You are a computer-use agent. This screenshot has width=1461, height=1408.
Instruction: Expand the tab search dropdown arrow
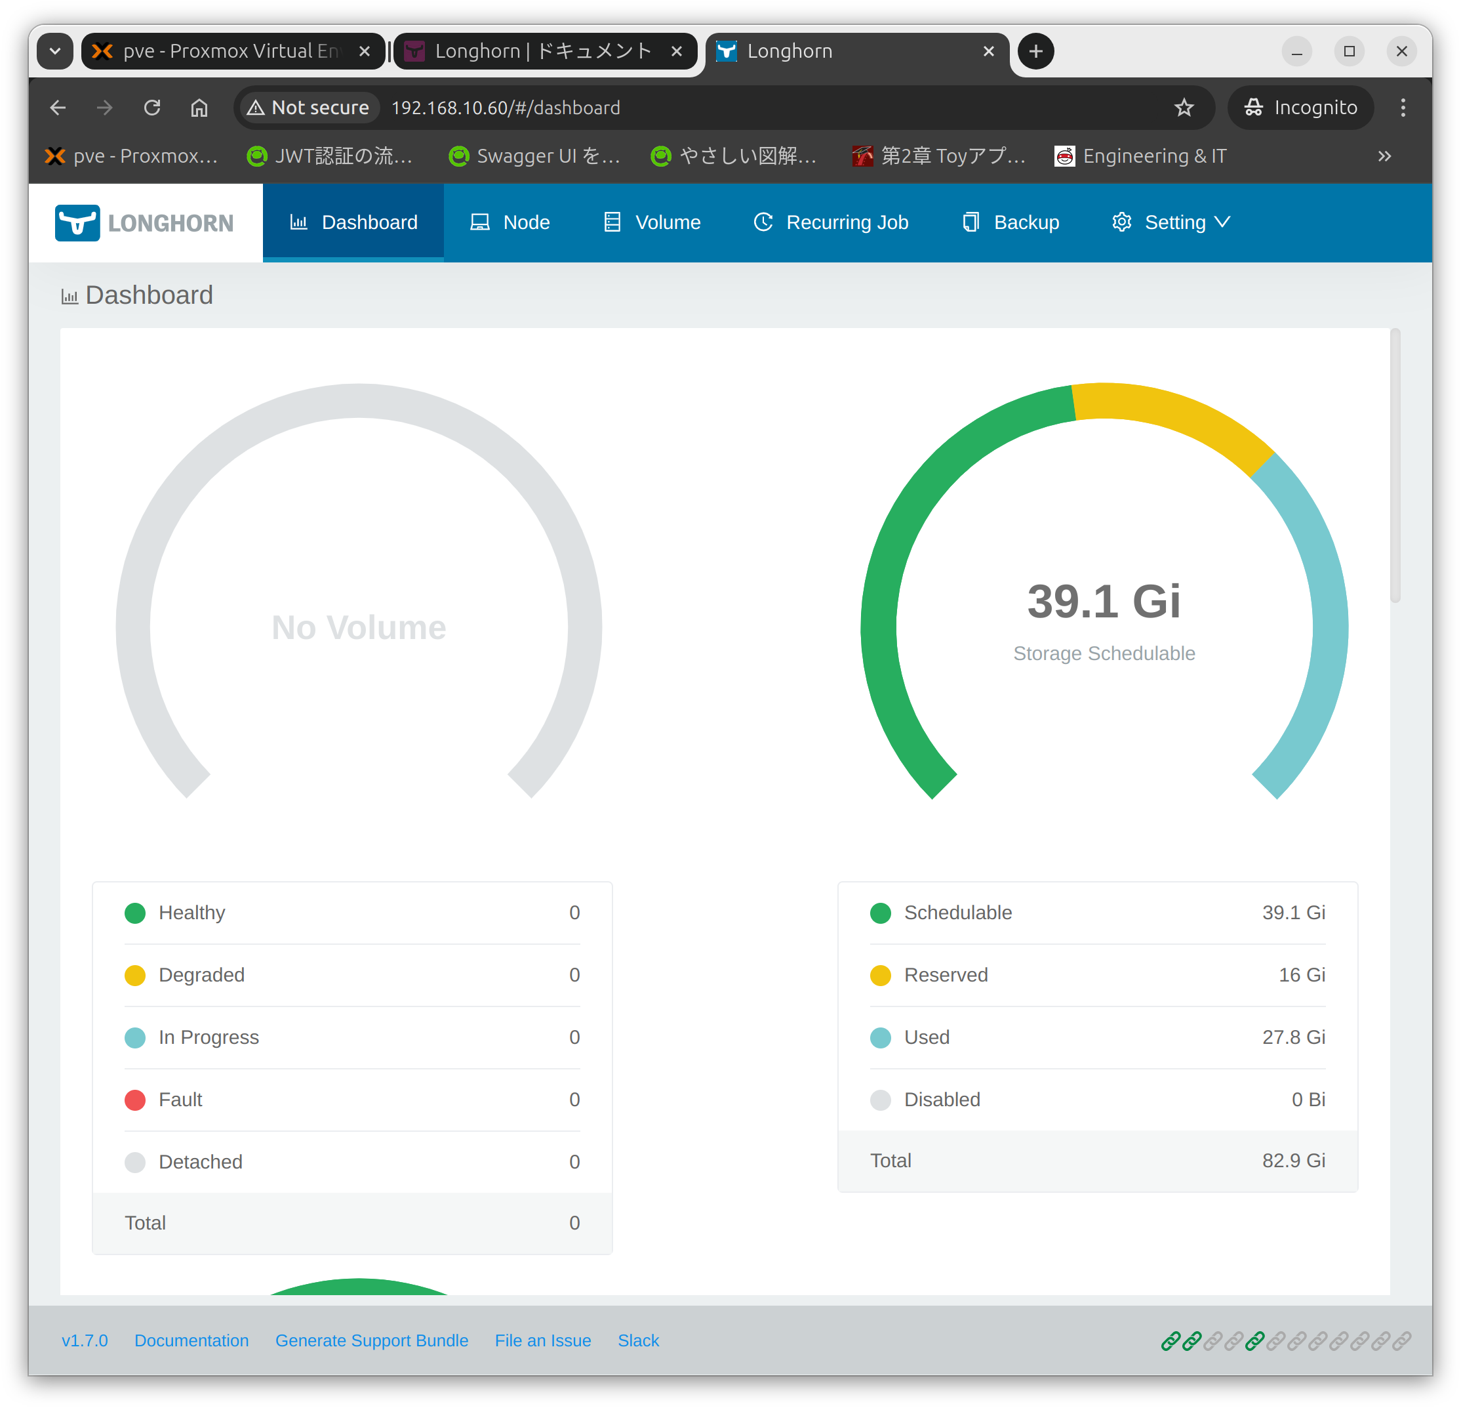click(x=55, y=51)
